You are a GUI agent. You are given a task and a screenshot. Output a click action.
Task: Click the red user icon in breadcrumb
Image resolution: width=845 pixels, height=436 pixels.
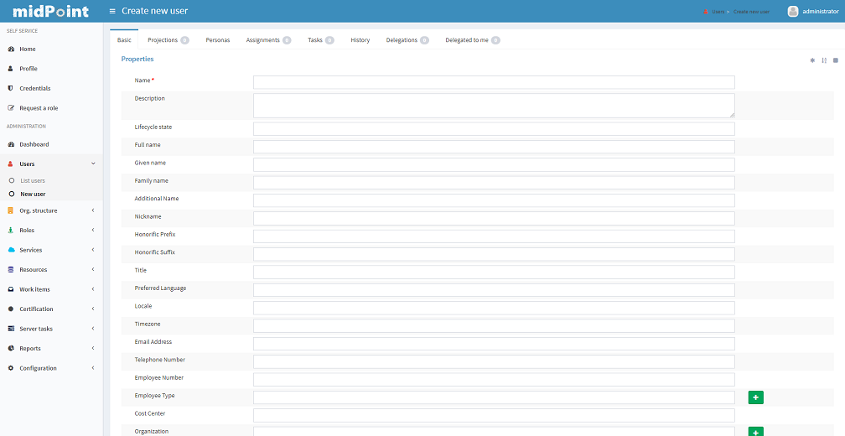706,11
